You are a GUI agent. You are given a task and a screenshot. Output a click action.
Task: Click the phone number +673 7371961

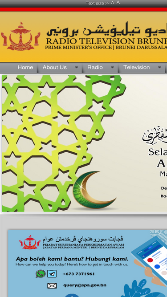pos(78,274)
